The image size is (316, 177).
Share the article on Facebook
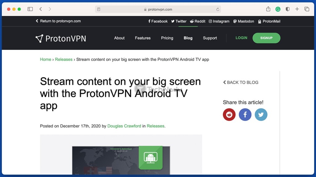pos(245,115)
